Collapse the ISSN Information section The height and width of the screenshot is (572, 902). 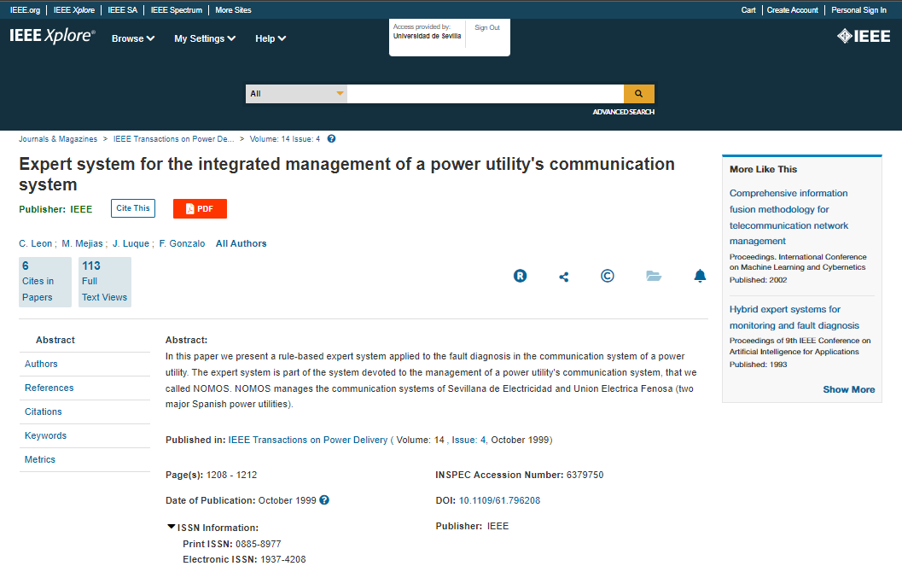(172, 528)
